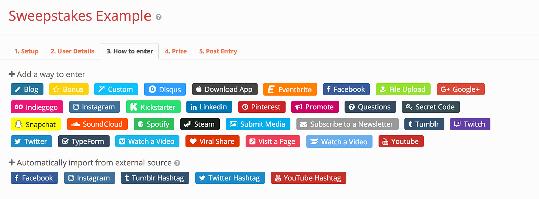539x199 pixels.
Task: Add a Snapchat entry method
Action: [36, 124]
